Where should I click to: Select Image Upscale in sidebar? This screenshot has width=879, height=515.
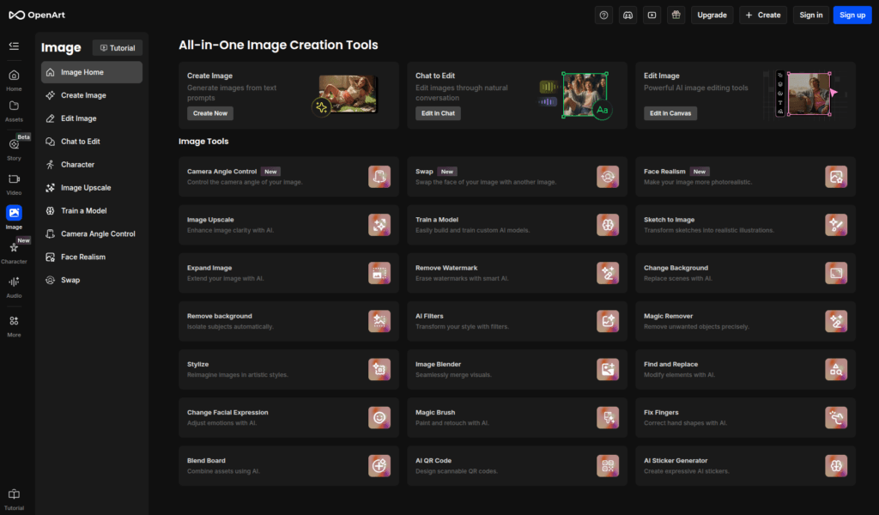91,188
